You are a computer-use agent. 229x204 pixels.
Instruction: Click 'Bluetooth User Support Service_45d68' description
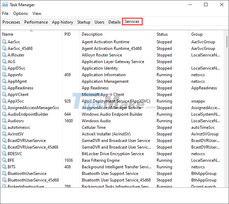tap(116, 180)
